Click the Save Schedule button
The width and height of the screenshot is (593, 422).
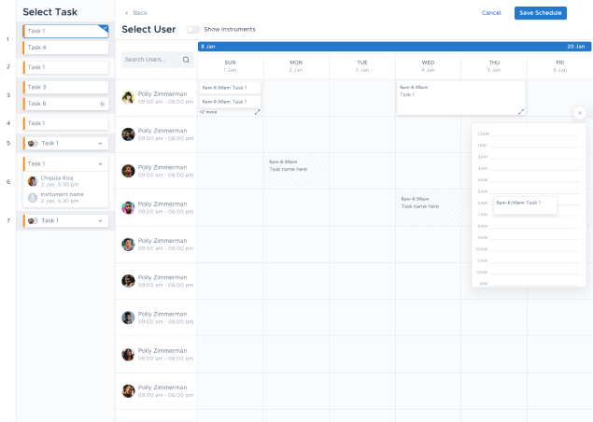pos(540,13)
